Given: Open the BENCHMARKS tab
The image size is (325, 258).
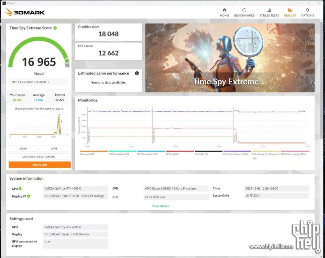Looking at the screenshot, I should pyautogui.click(x=244, y=13).
